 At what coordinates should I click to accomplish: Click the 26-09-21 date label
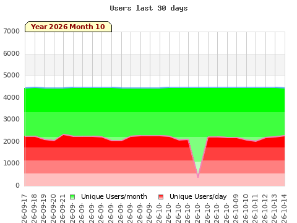point(62,208)
